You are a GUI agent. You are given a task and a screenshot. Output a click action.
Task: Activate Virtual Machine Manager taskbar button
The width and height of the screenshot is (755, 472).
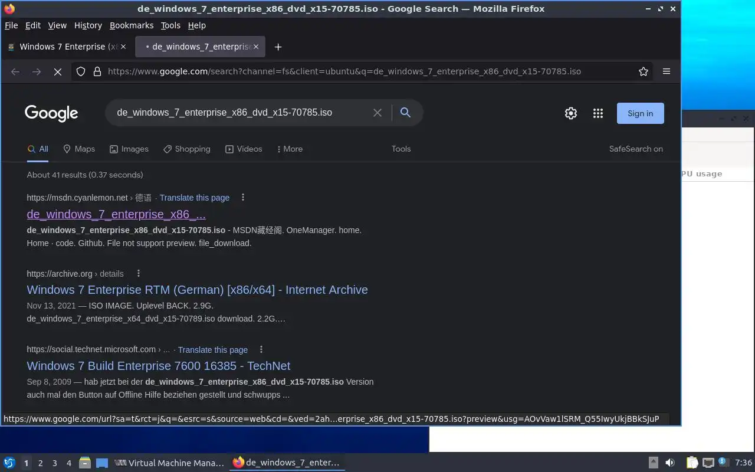(169, 463)
